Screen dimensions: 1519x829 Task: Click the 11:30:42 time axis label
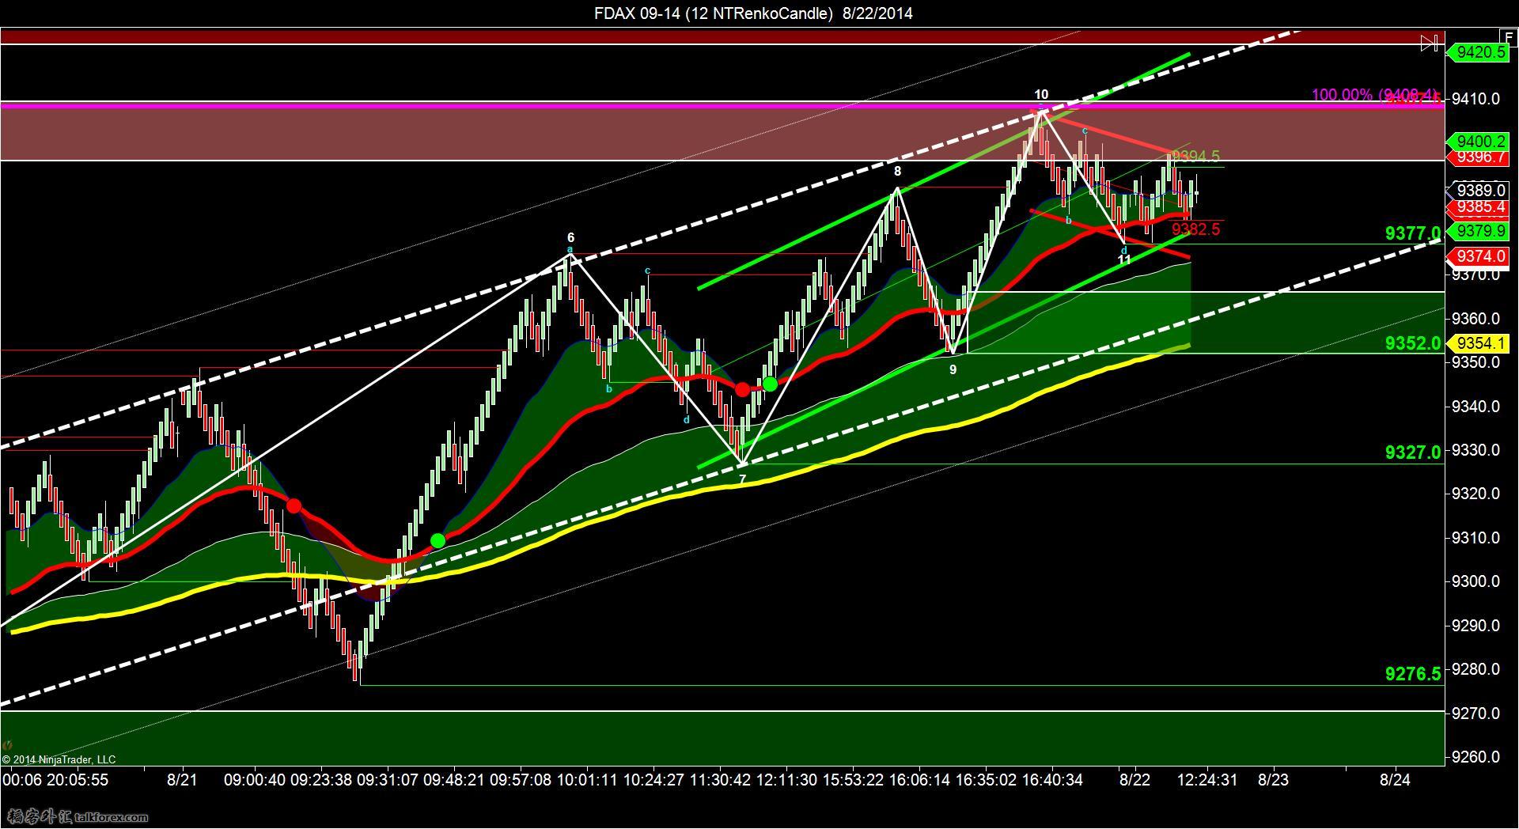point(720,780)
